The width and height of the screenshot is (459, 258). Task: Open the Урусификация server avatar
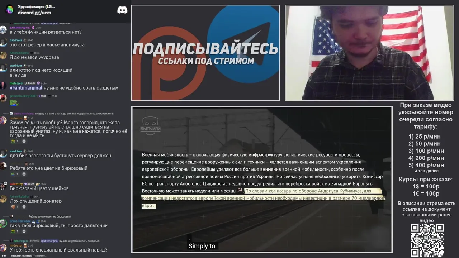click(x=10, y=10)
